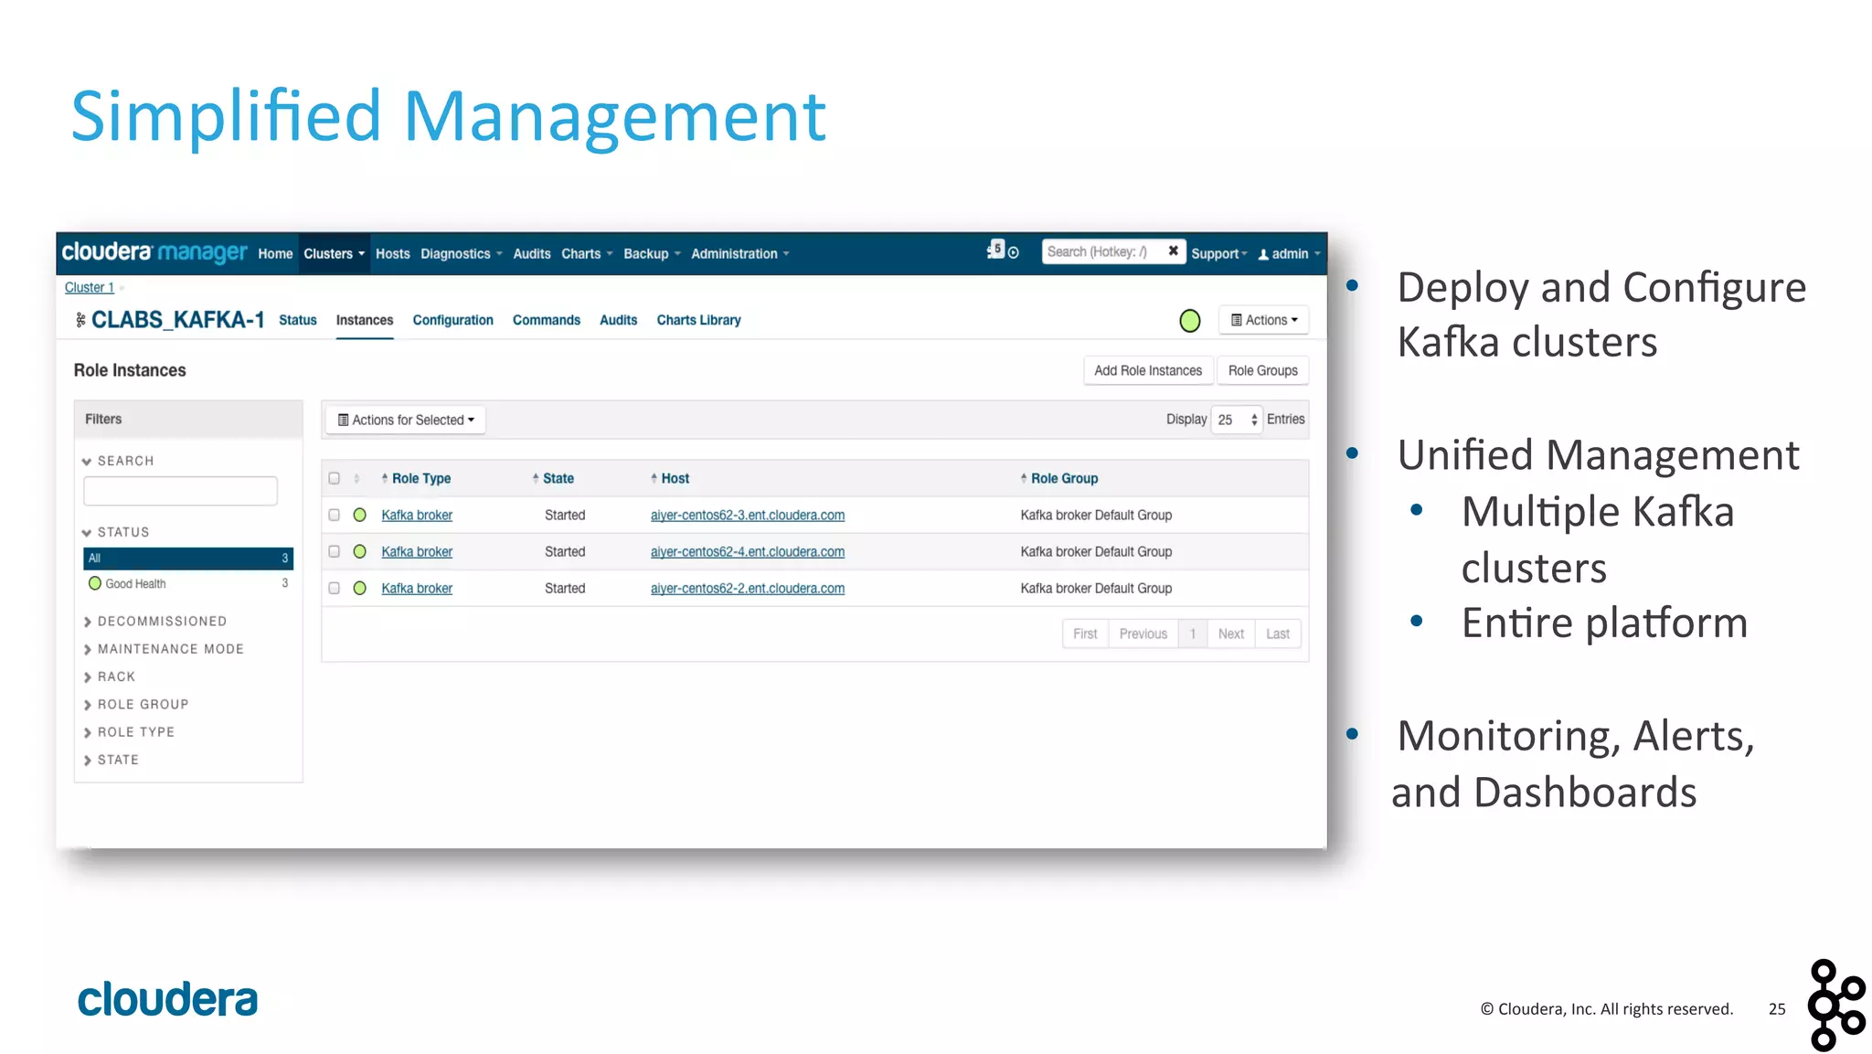Click the Kafka logo in slide corner

coord(1835,1004)
